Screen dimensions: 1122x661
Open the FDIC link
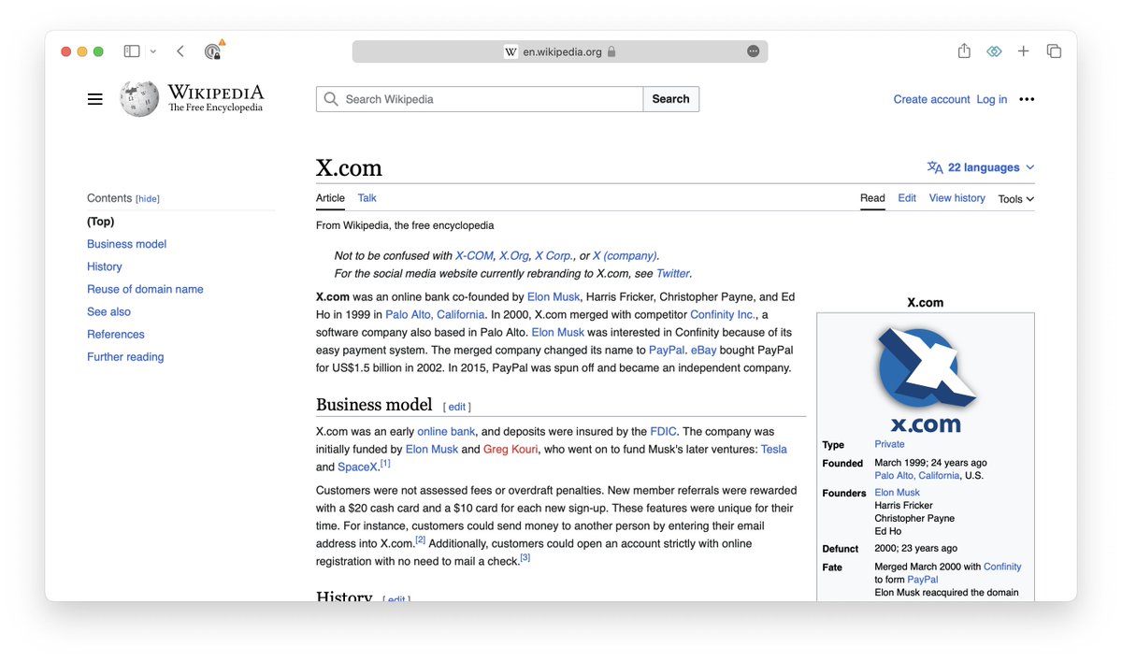click(663, 431)
